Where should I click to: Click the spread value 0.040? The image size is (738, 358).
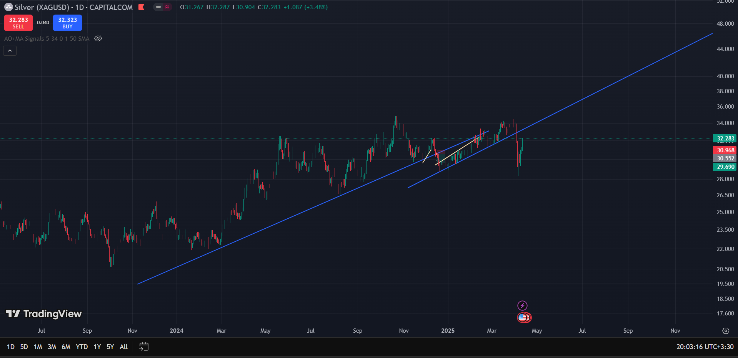(x=43, y=23)
